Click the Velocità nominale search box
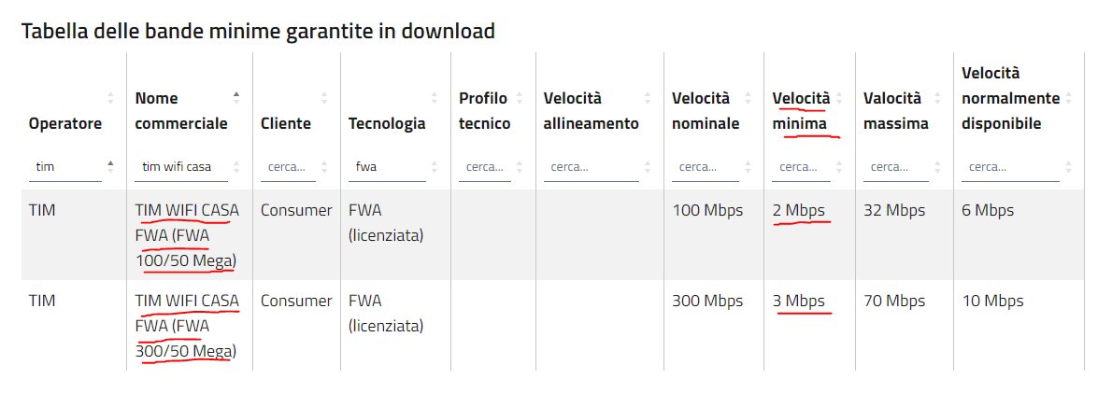The height and width of the screenshot is (393, 1098). click(705, 167)
